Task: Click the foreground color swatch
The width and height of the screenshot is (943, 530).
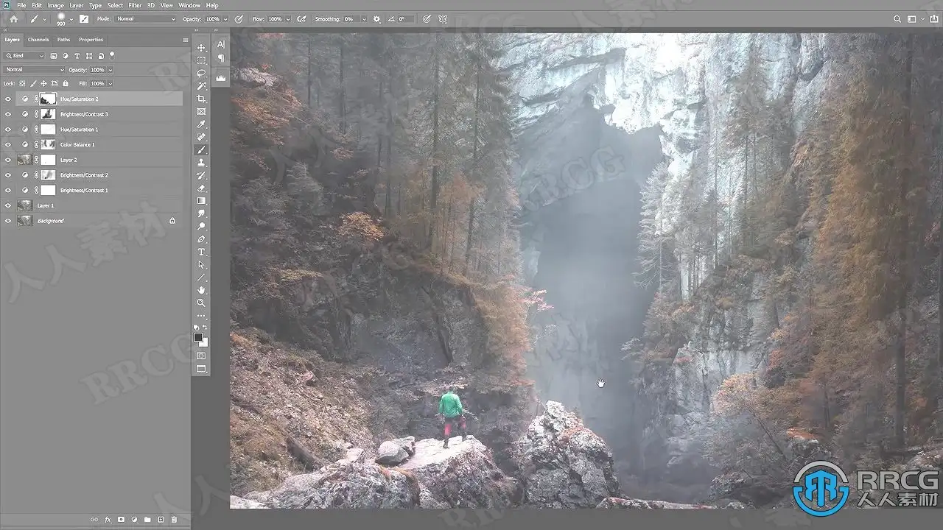Action: pyautogui.click(x=198, y=337)
